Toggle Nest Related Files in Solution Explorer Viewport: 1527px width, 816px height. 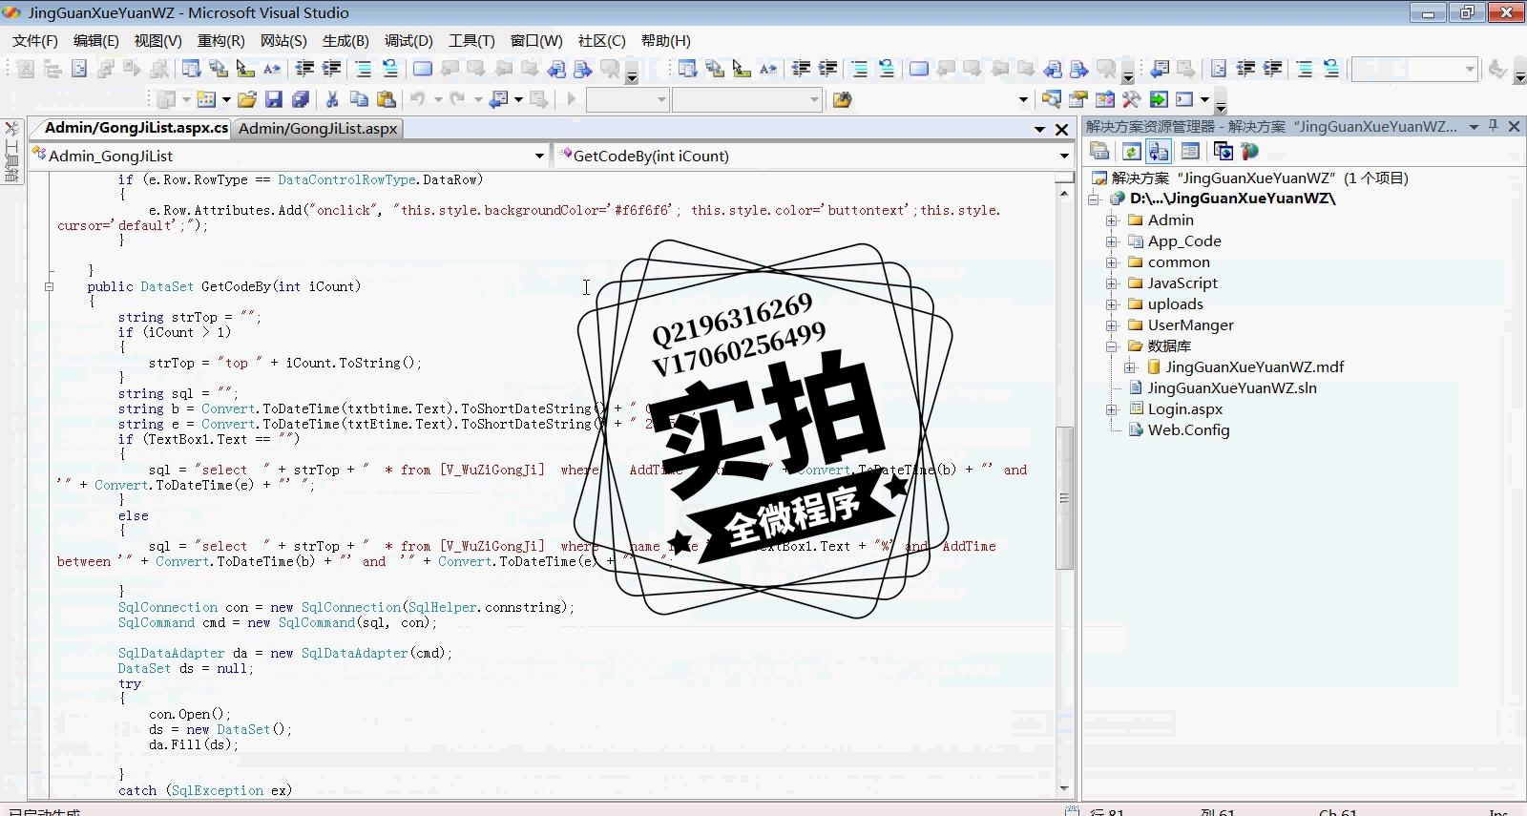pos(1159,151)
